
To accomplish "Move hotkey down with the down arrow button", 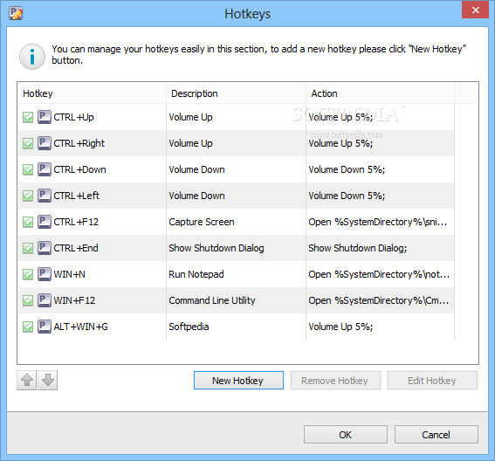I will [48, 380].
